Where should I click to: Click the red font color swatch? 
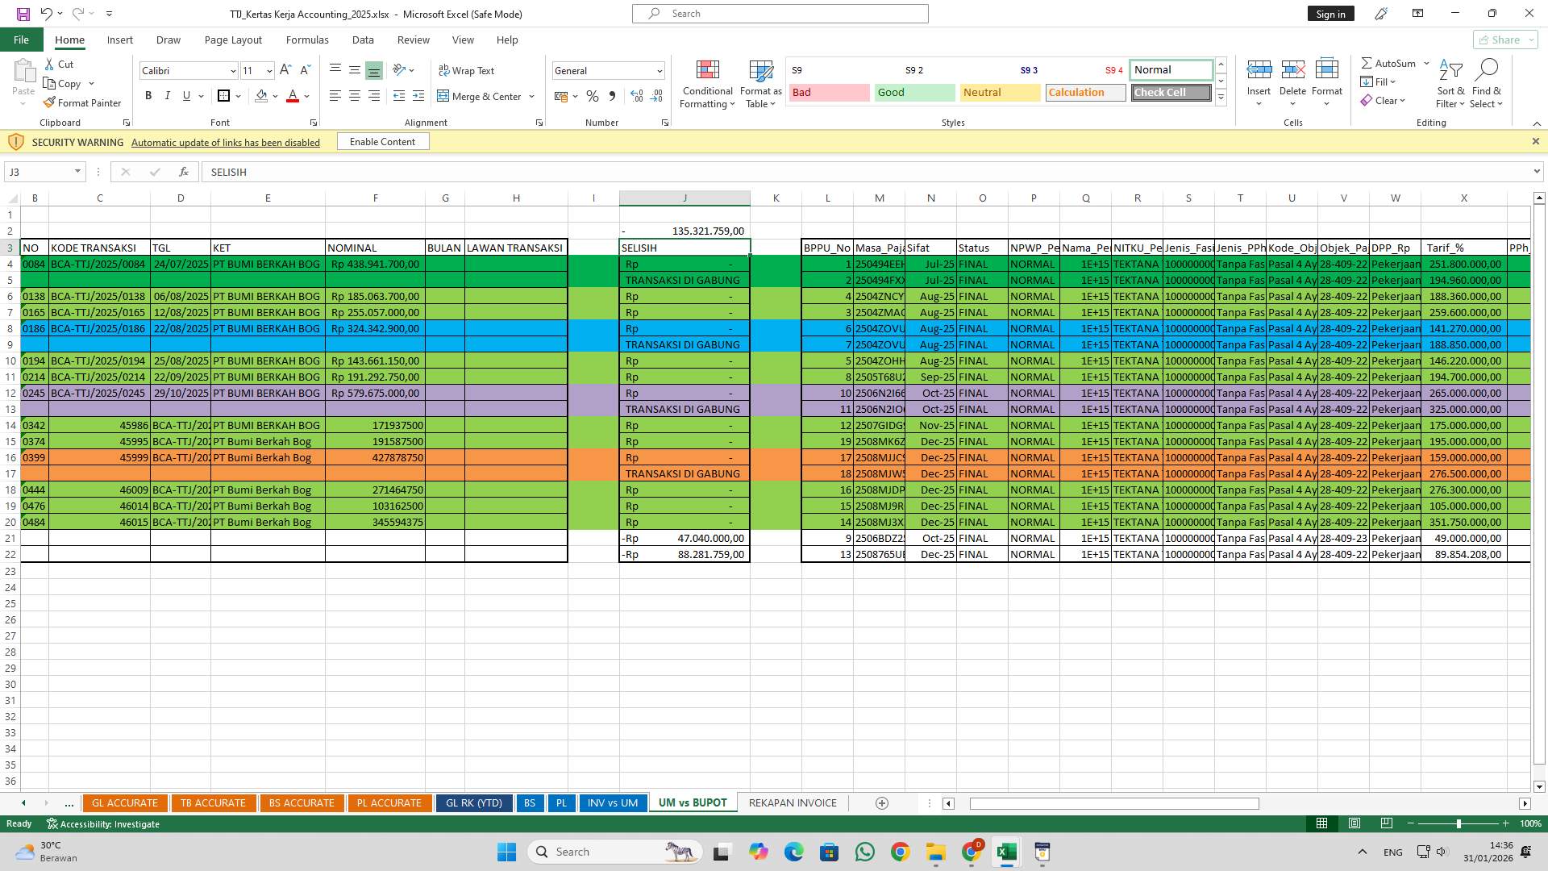point(293,96)
